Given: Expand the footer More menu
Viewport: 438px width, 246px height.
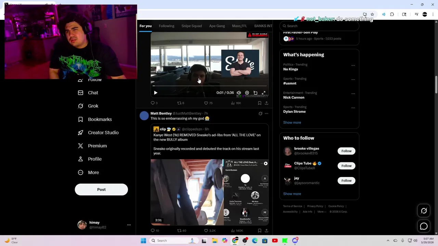Looking at the screenshot, I should tap(322, 212).
